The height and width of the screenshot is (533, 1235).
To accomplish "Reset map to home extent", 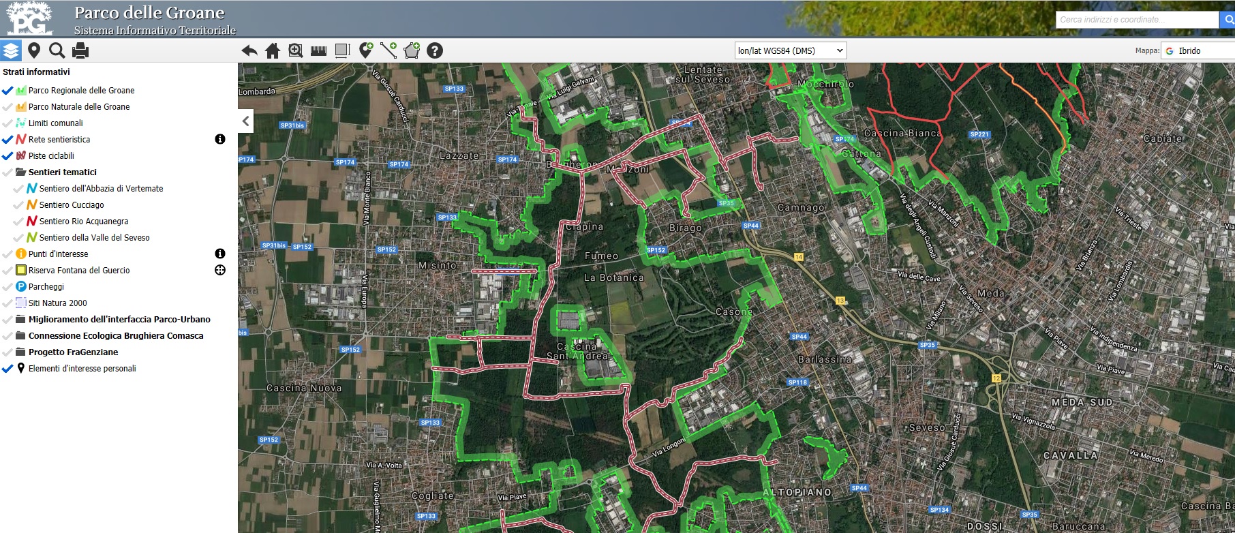I will 273,50.
